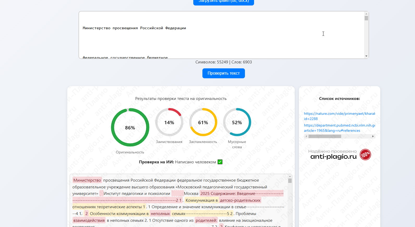Screen dimensions: 415x227
Task: Click Министерство просвещения line in textarea
Action: click(x=134, y=28)
